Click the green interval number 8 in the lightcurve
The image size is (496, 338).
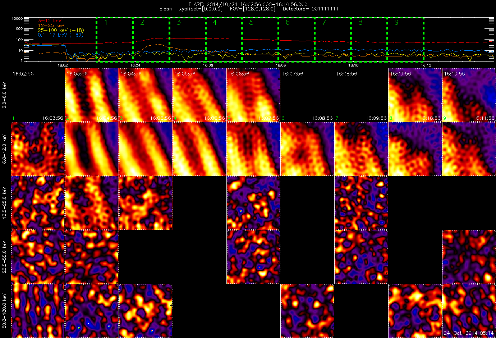tap(360, 22)
